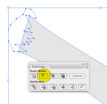Screen dimensions: 107x104
Task: Open the Pathfinder panel options menu
Action: pyautogui.click(x=86, y=68)
